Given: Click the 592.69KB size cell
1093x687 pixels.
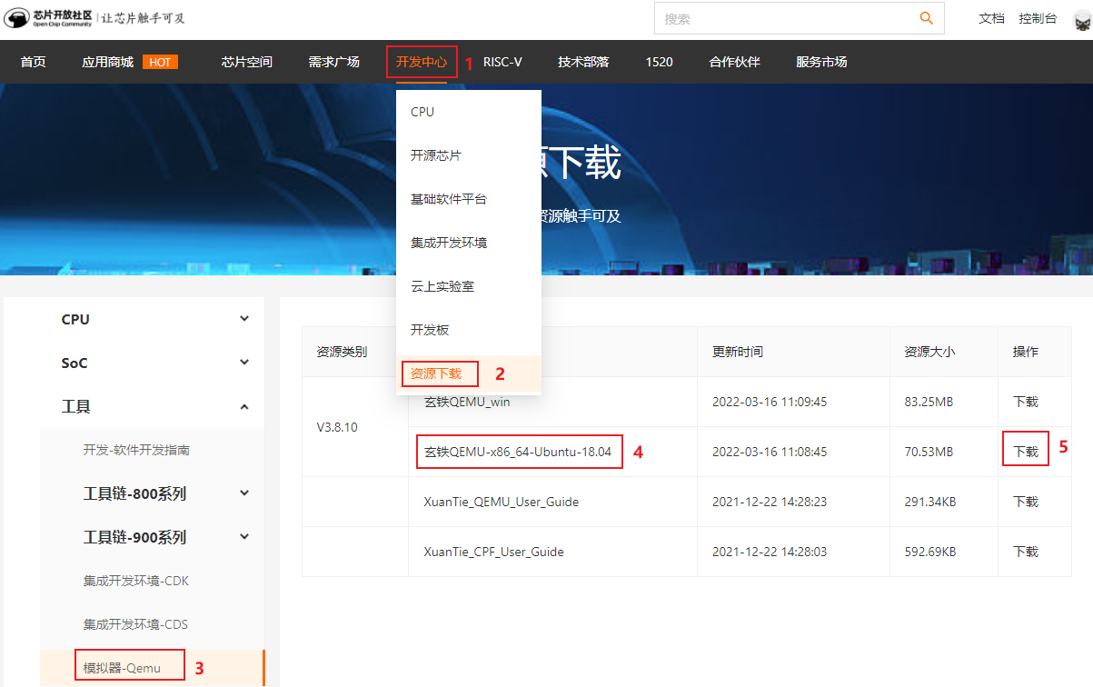Looking at the screenshot, I should pos(930,552).
